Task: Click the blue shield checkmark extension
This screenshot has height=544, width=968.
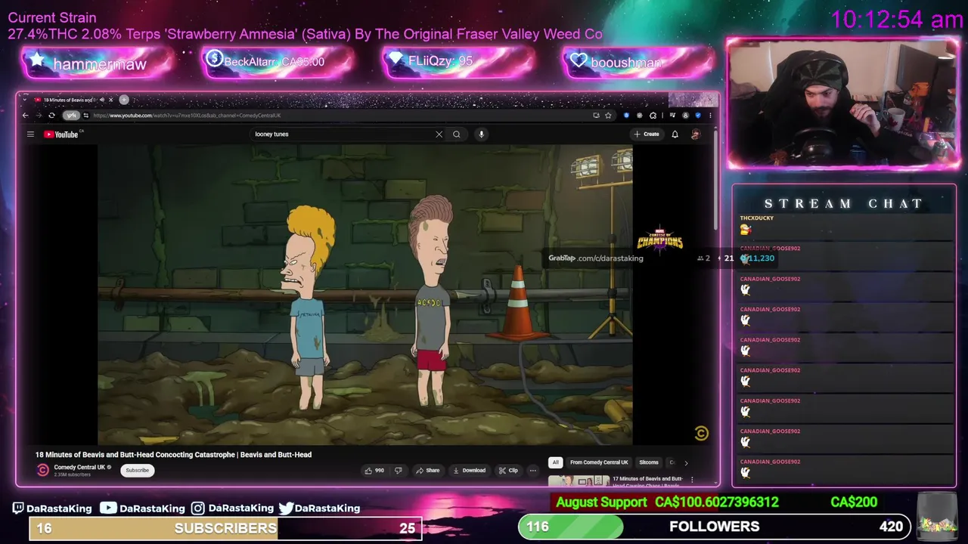Action: point(698,116)
